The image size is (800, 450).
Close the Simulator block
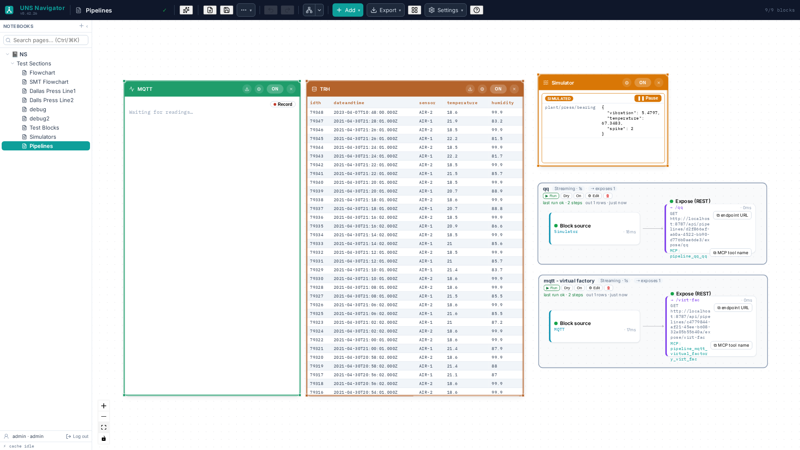click(x=659, y=82)
